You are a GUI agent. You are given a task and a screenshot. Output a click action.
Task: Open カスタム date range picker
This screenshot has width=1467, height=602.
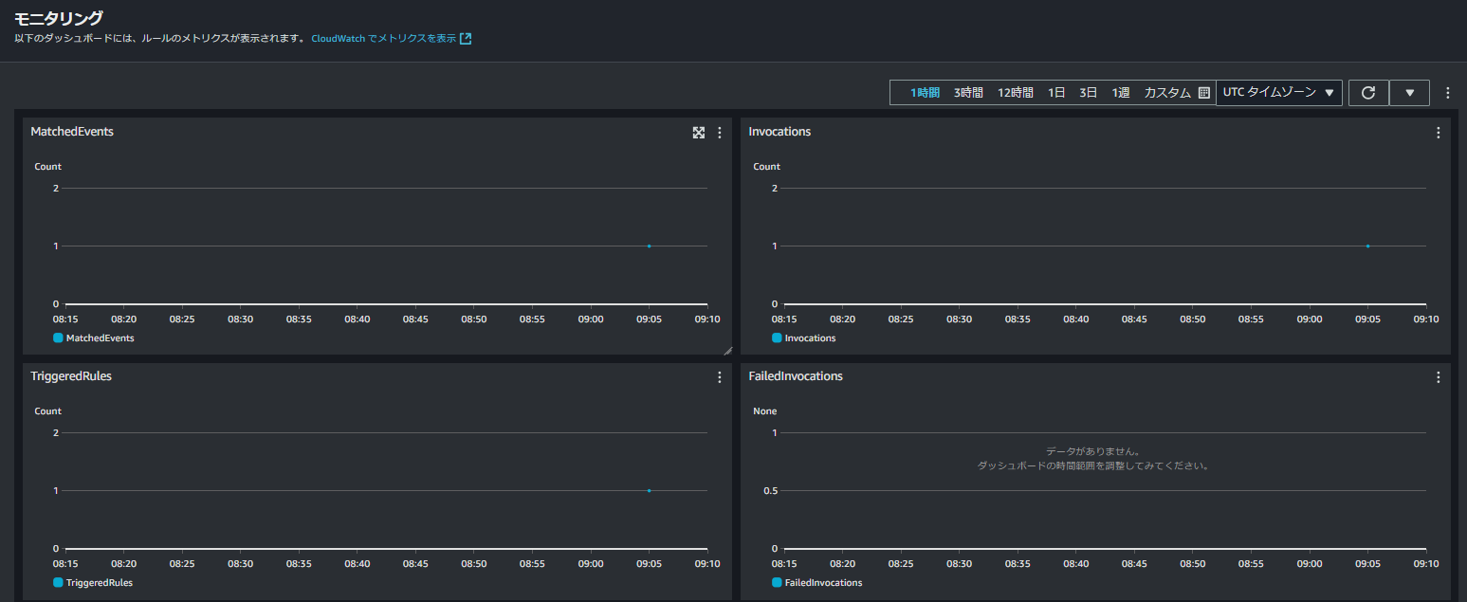1165,92
